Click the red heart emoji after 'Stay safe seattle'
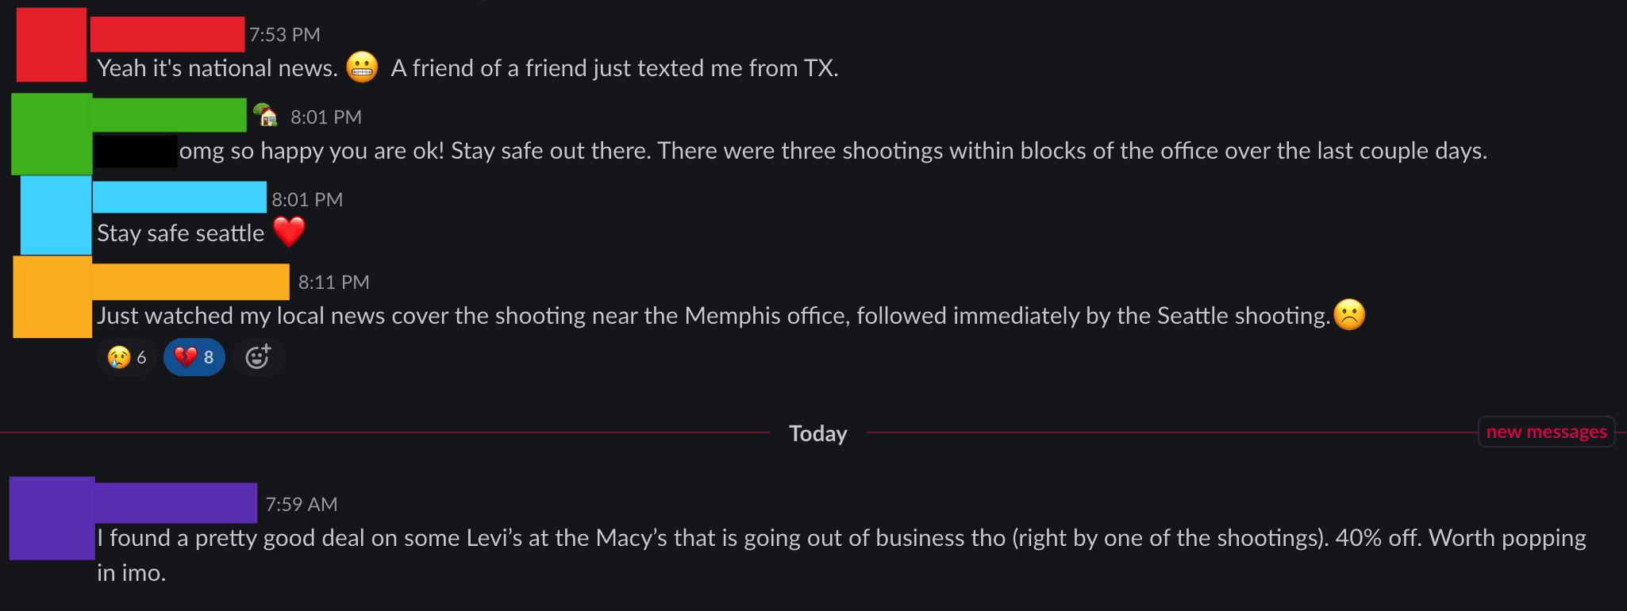 289,232
